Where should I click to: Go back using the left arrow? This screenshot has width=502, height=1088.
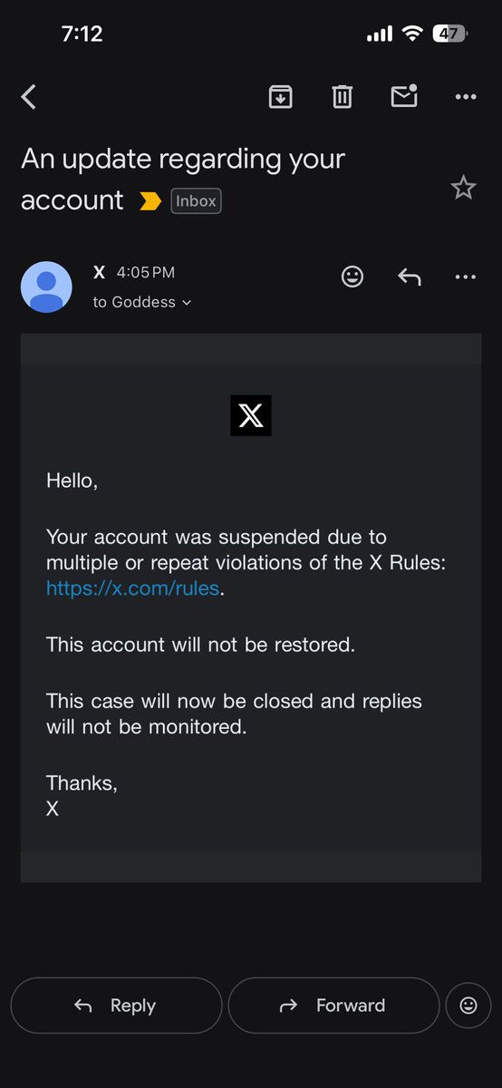pyautogui.click(x=29, y=97)
